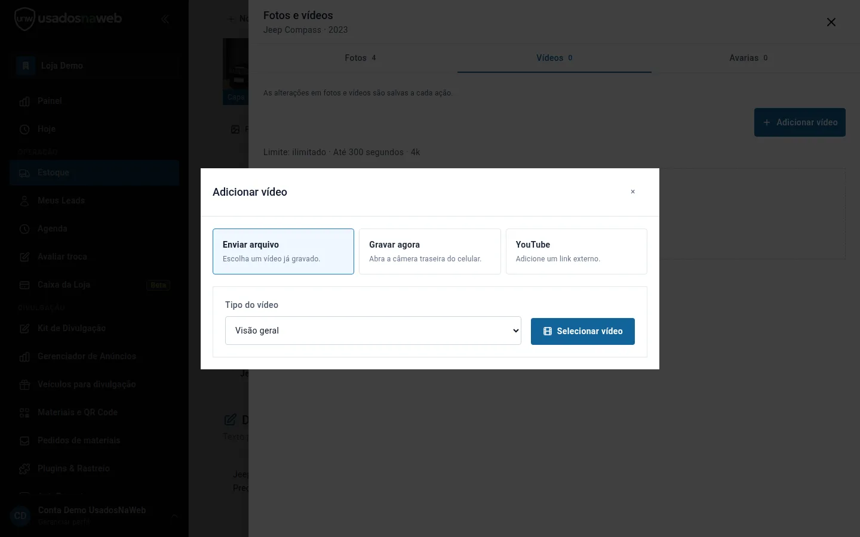Viewport: 860px width, 537px height.
Task: Open Caixa da Loja in sidebar
Action: (94, 285)
